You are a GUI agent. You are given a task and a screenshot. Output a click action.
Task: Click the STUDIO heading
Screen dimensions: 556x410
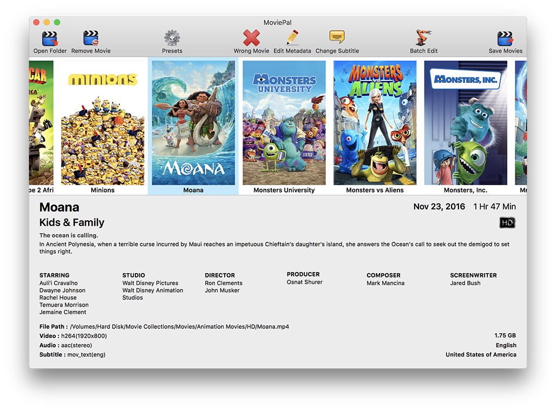click(134, 275)
